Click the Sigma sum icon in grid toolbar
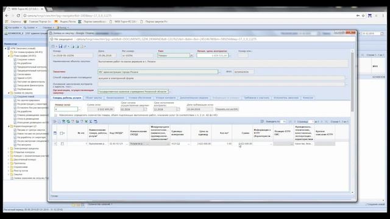The width and height of the screenshot is (390, 219). [91, 122]
